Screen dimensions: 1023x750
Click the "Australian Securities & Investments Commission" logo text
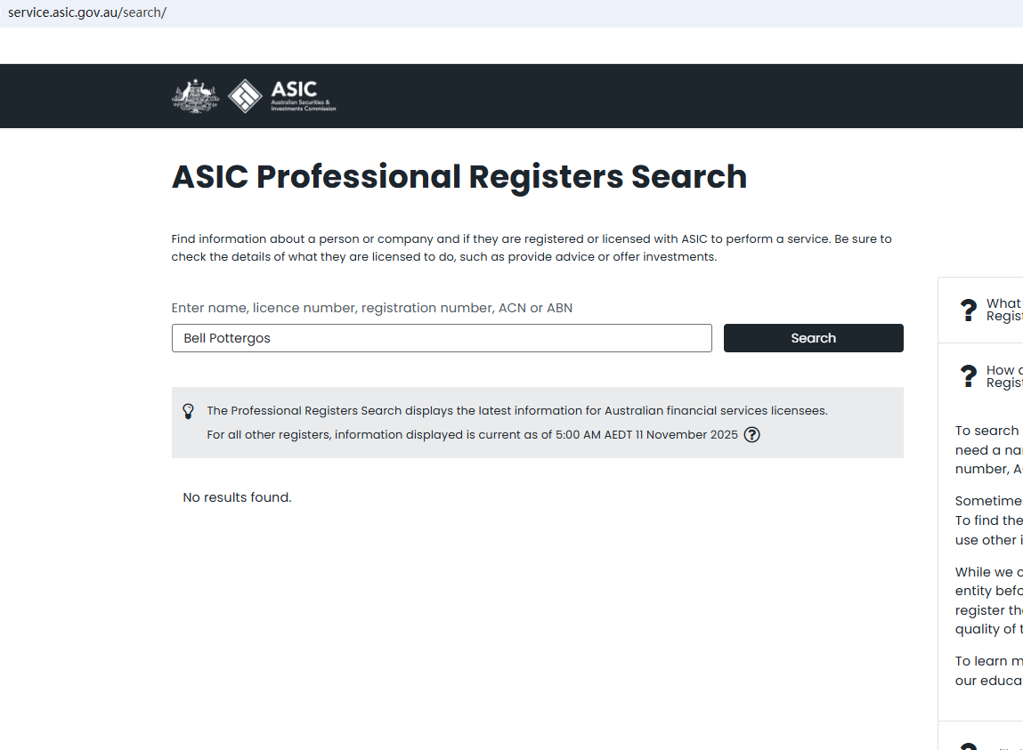[303, 106]
